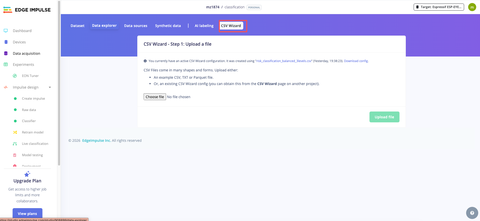Click the Devices chip icon
The image size is (480, 221).
pos(6,42)
